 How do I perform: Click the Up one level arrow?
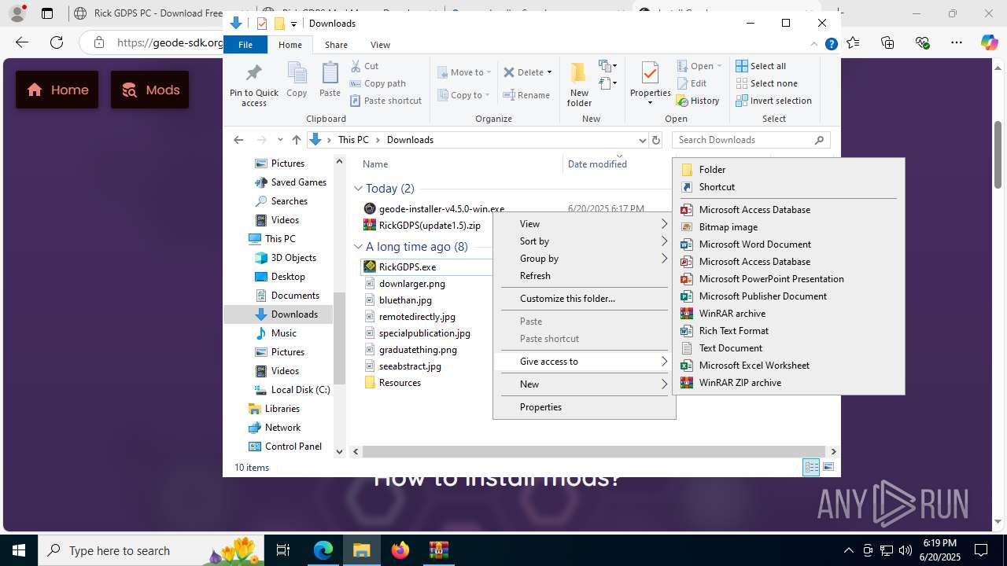(296, 140)
